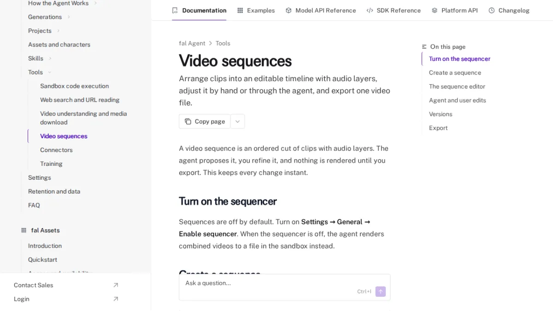Switch to the Documentation tab
The width and height of the screenshot is (553, 311).
(199, 10)
